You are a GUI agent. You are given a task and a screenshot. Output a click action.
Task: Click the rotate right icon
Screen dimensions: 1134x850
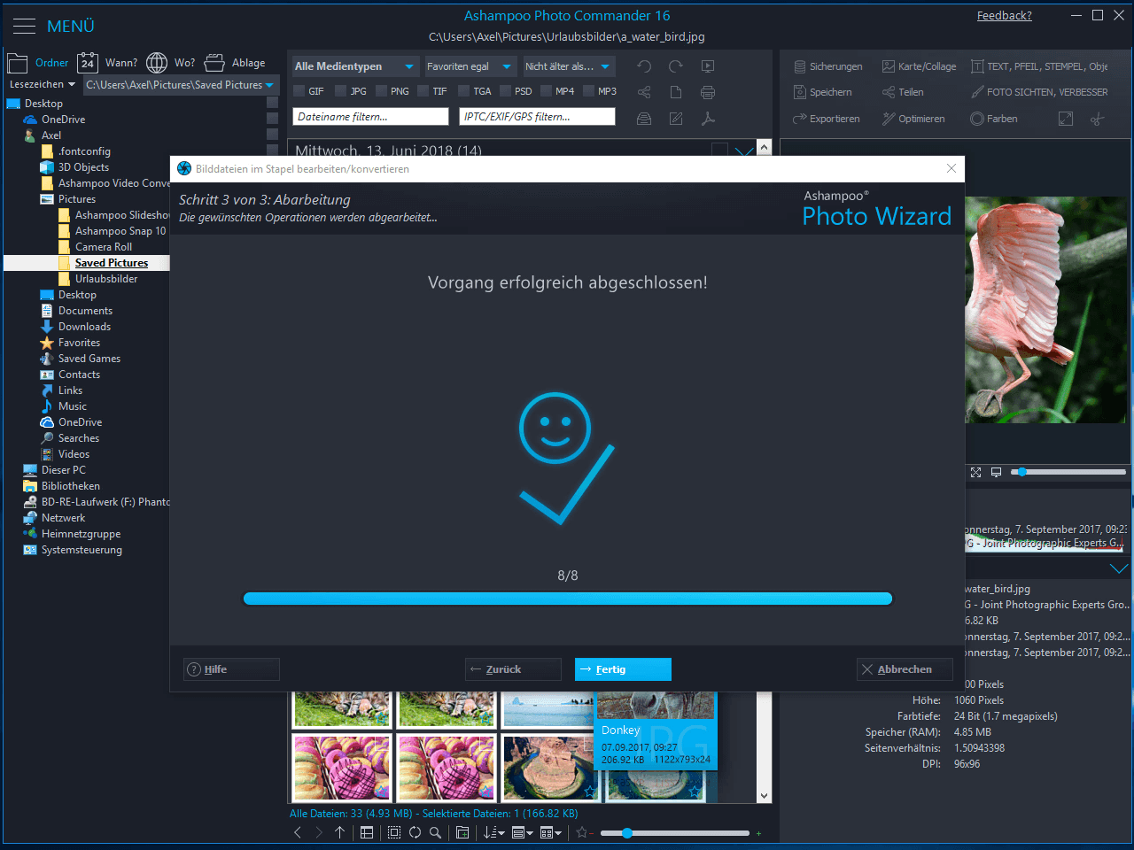676,66
